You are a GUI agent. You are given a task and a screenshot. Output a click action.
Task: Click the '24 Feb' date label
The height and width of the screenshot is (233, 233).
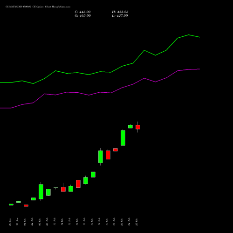129,222
